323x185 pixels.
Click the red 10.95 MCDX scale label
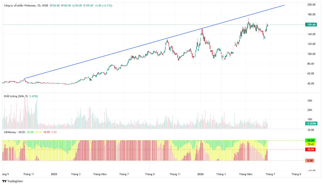[x=311, y=149]
